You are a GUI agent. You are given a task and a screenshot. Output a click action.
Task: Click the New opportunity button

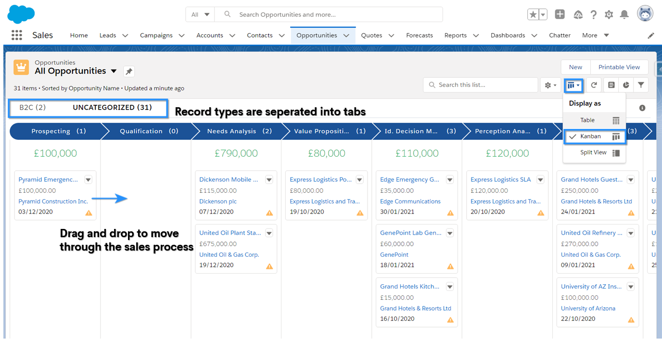[x=575, y=67]
